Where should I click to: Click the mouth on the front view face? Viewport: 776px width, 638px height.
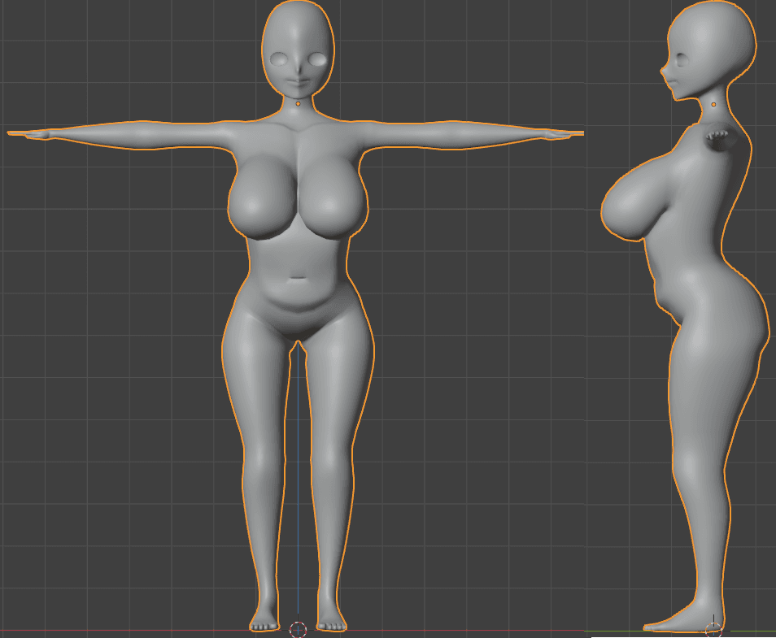pyautogui.click(x=299, y=83)
